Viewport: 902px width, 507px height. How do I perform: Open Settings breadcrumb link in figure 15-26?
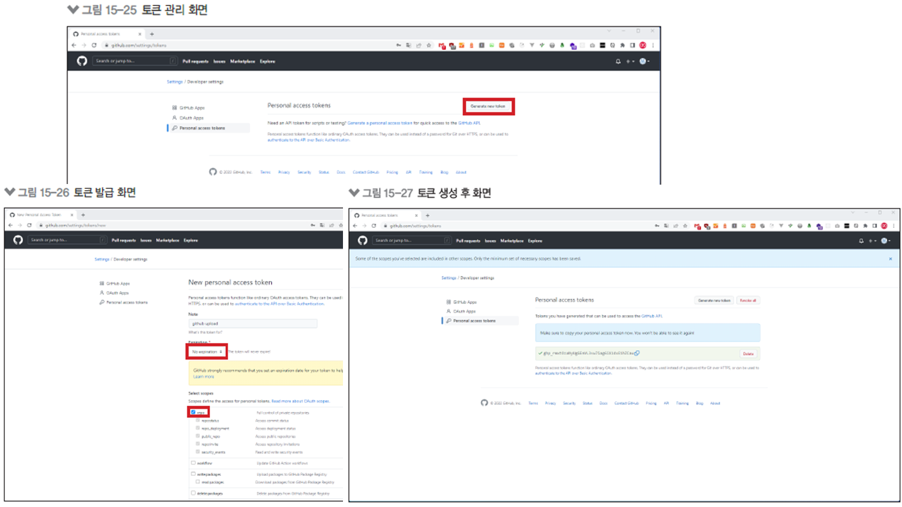click(102, 260)
